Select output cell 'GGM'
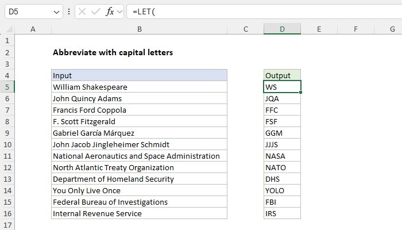The image size is (402, 230). point(282,133)
